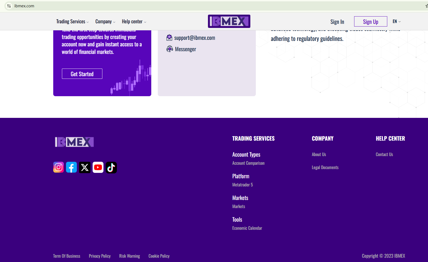428x262 pixels.
Task: Click the COMPANY footer heading
Action: pyautogui.click(x=323, y=138)
